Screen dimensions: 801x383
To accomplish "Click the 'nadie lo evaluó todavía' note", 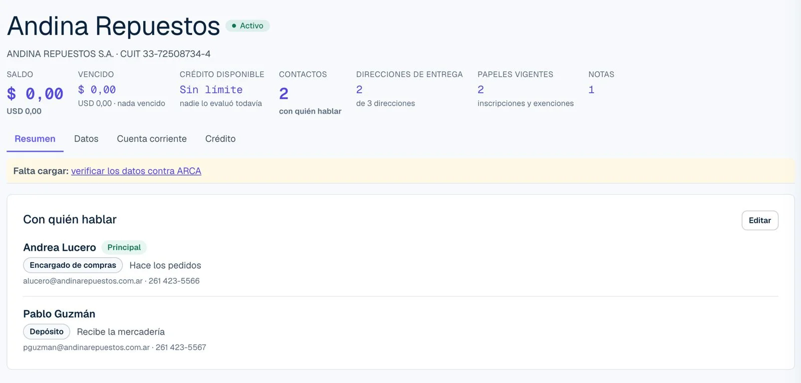I will click(221, 103).
